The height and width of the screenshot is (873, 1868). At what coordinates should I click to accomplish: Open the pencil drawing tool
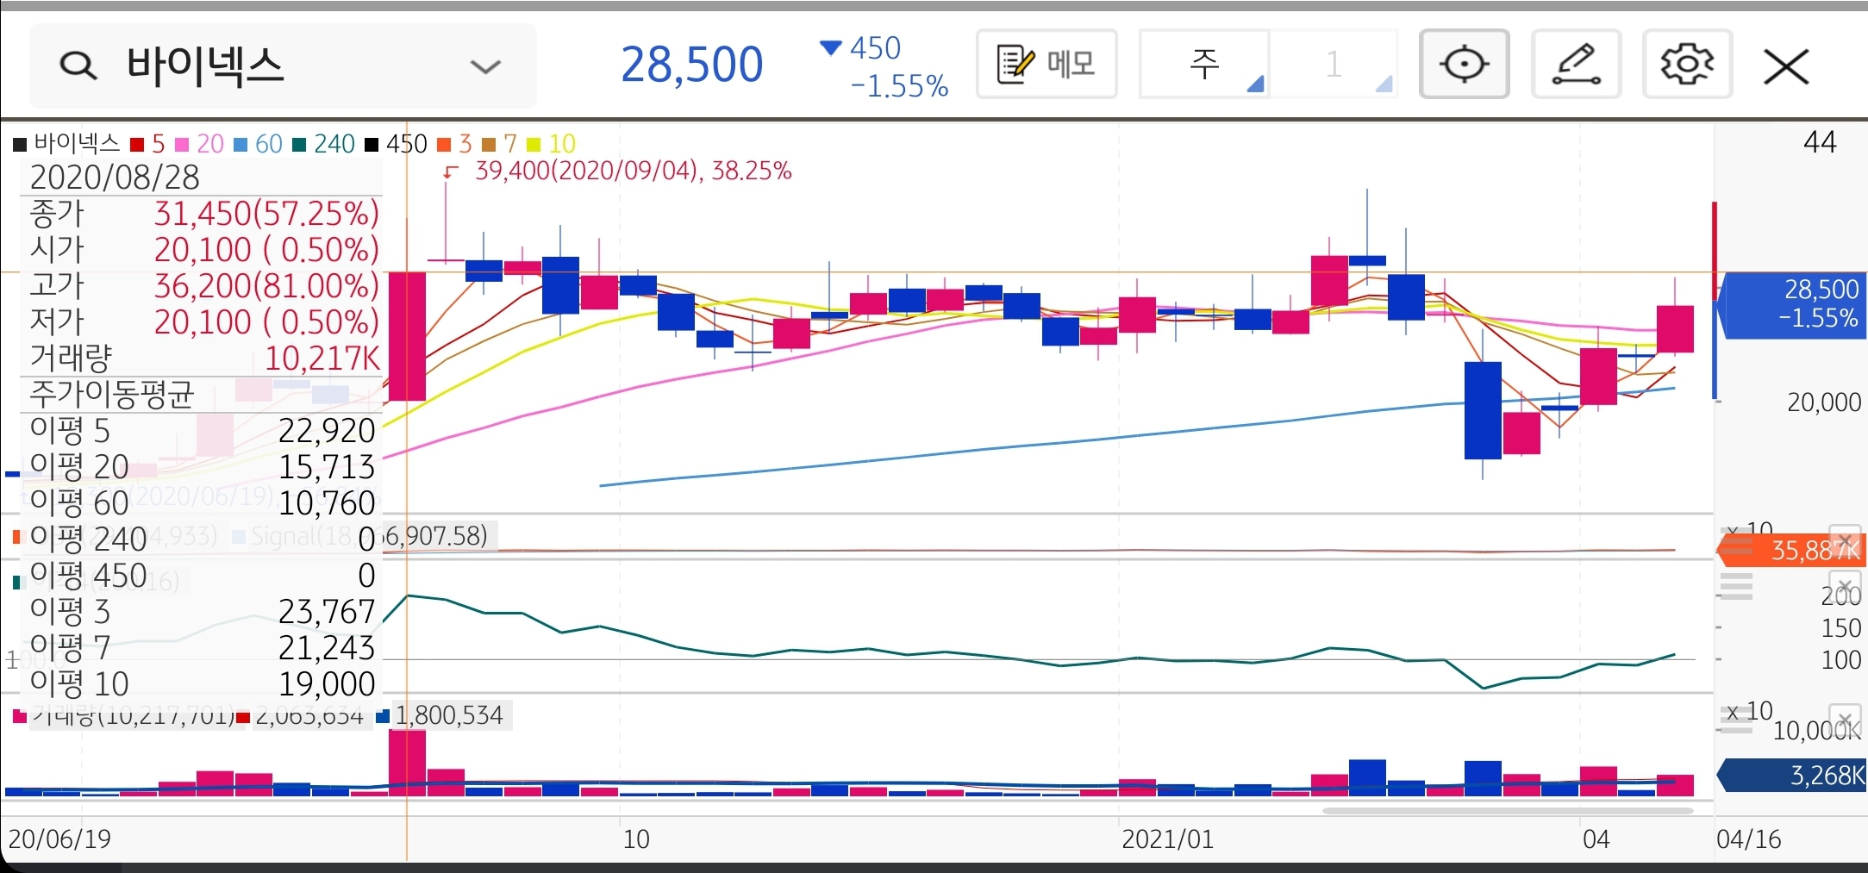(1576, 64)
